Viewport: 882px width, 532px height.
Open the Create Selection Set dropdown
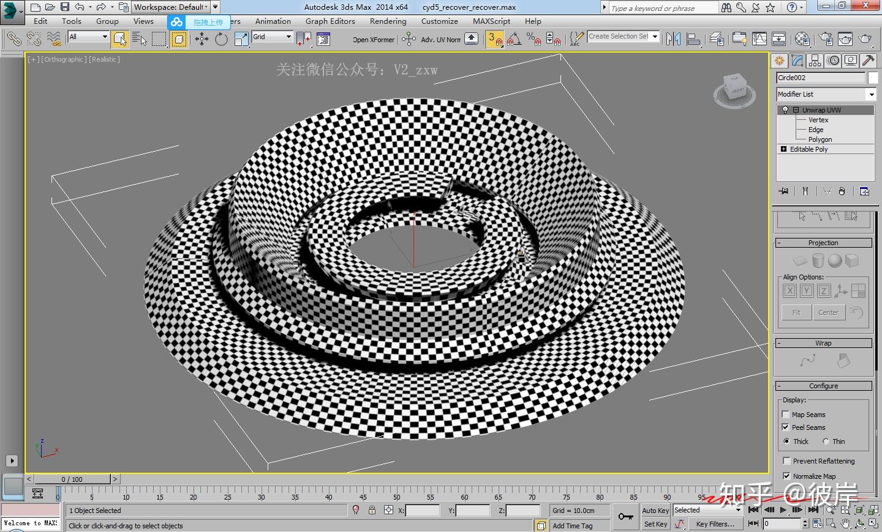pos(655,37)
